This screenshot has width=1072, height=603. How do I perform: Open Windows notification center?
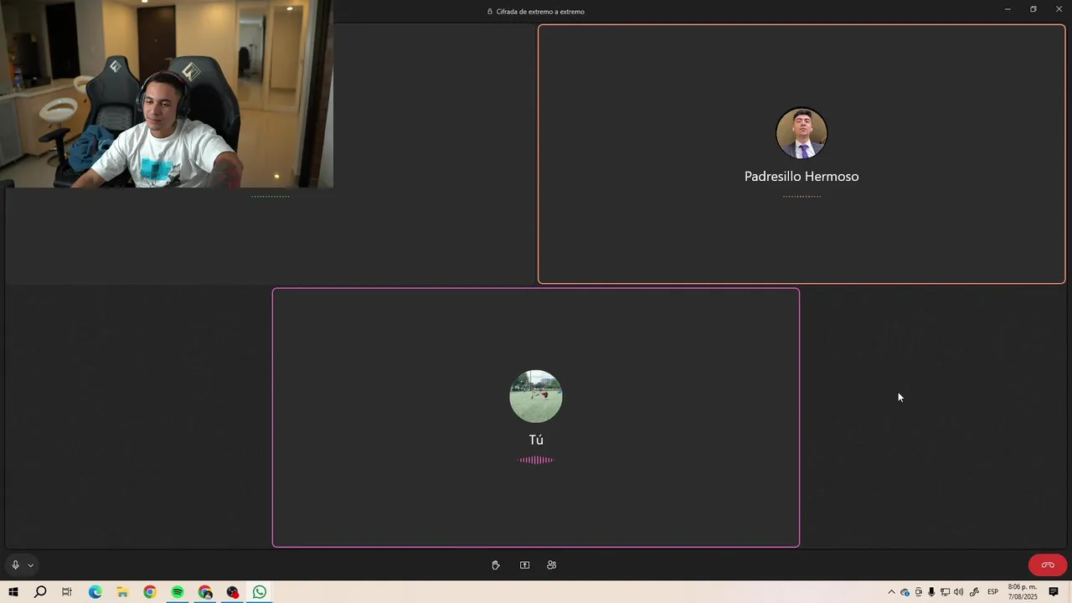(x=1054, y=592)
